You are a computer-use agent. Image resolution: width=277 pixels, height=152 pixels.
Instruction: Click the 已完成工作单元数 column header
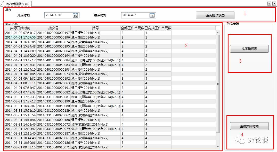point(158,28)
